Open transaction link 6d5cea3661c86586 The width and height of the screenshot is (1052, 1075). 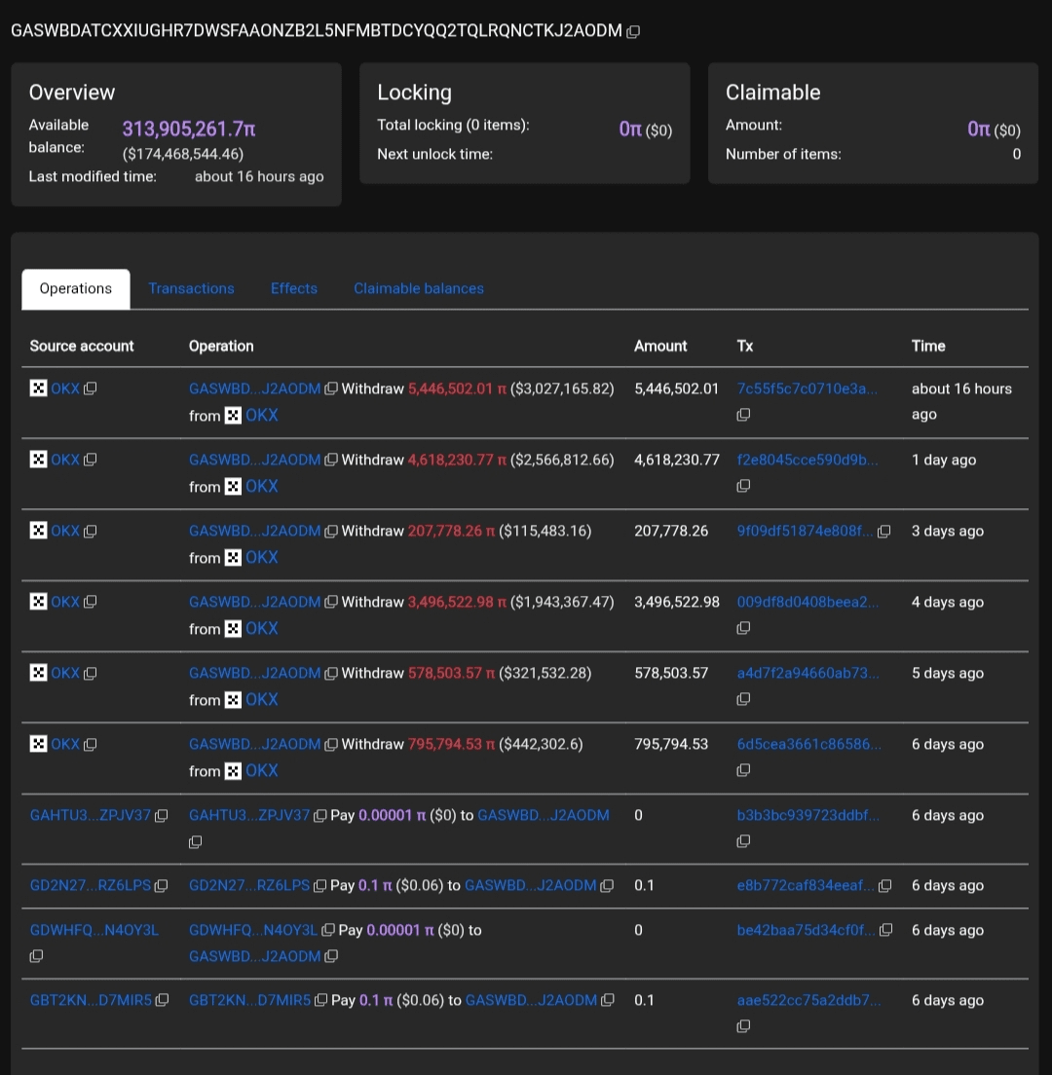808,745
